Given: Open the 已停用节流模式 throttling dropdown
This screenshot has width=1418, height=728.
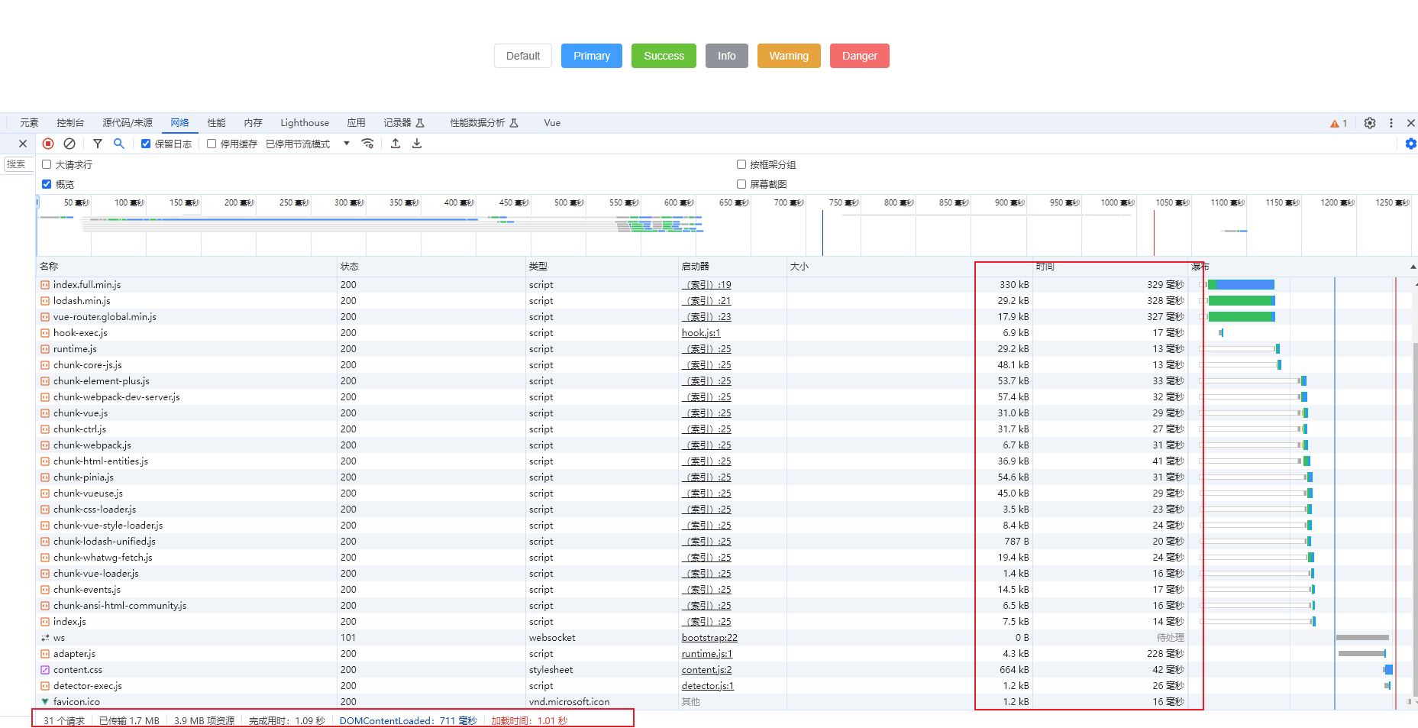Looking at the screenshot, I should (x=308, y=144).
